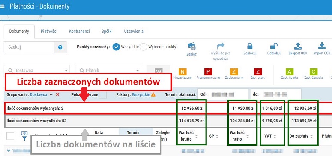The image size is (332, 156).
Task: Click the Import CSV icon
Action: (x=322, y=46)
